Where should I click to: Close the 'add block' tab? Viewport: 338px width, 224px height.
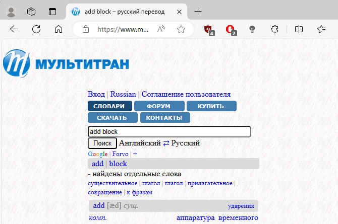[x=179, y=12]
